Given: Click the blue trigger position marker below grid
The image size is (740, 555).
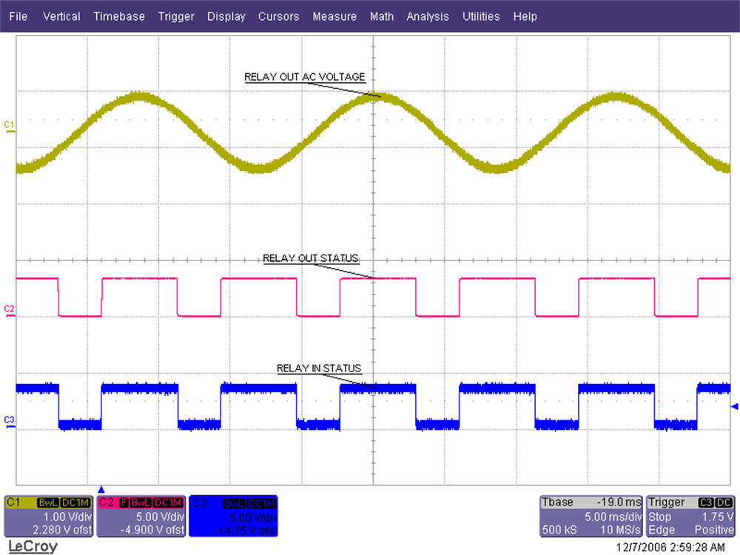Looking at the screenshot, I should 102,488.
